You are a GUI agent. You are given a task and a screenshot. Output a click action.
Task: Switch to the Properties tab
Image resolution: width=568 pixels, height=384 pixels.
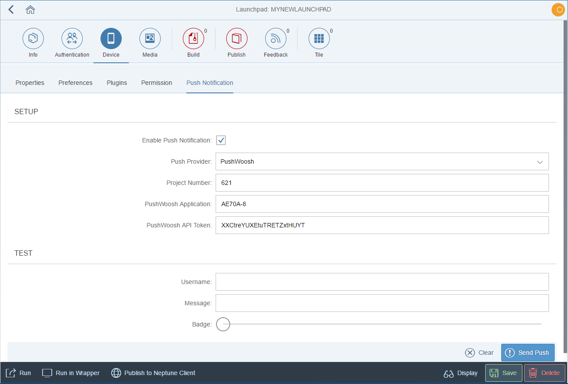coord(30,83)
